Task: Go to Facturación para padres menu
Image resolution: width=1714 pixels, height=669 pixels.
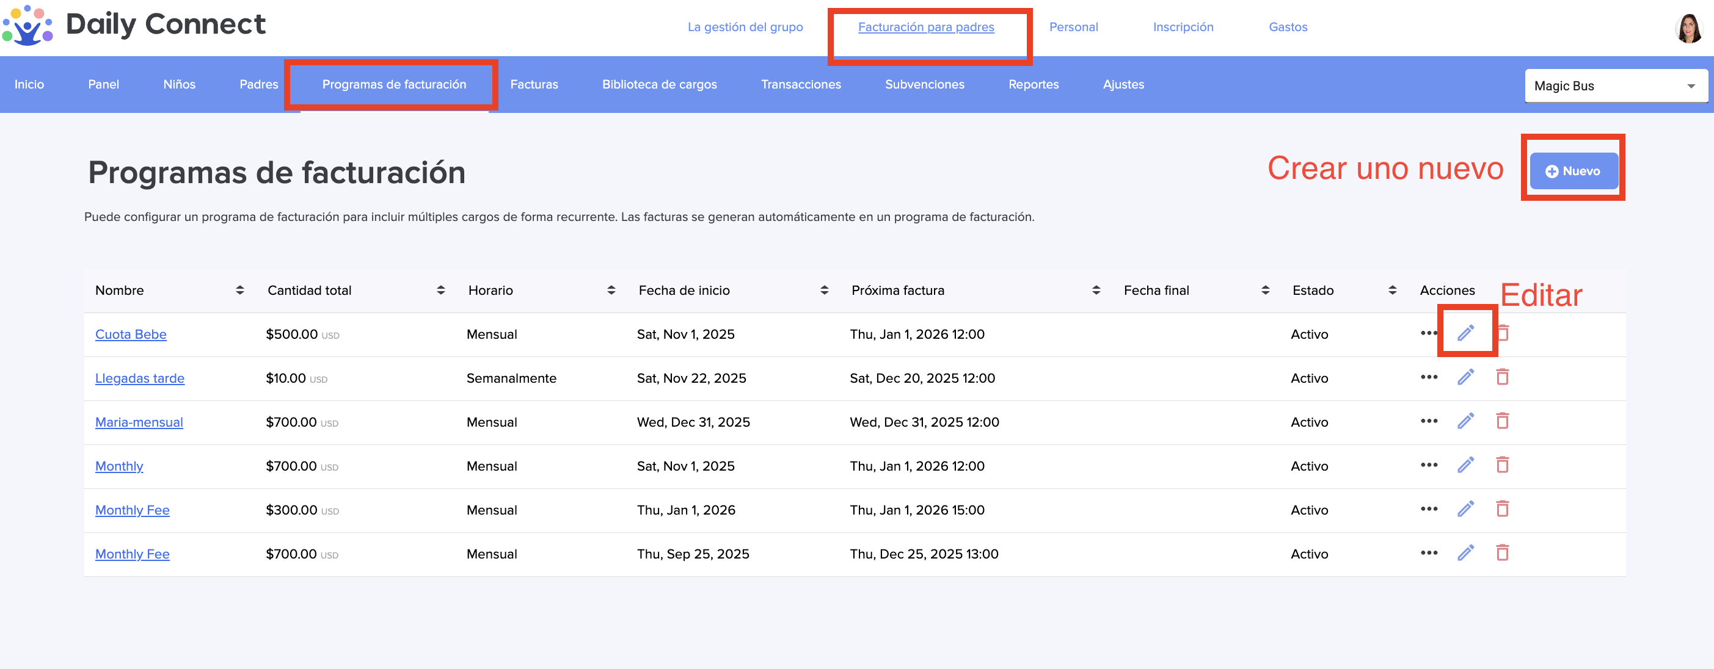Action: 925,27
